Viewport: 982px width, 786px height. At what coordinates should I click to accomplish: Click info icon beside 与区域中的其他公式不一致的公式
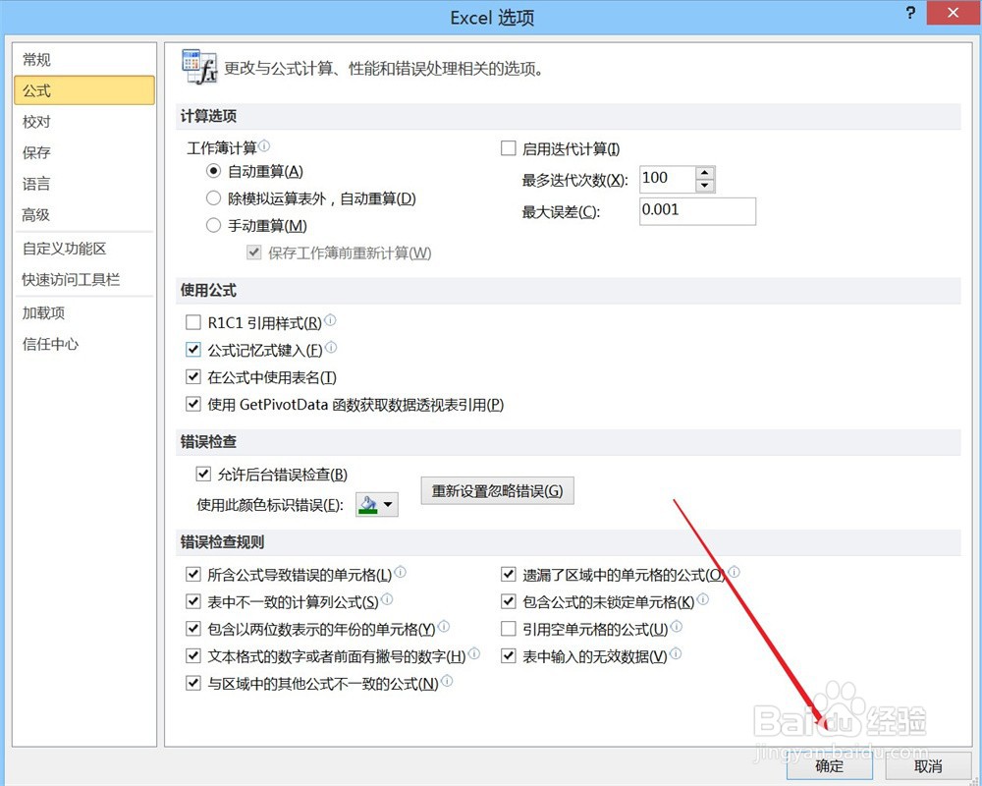(447, 681)
